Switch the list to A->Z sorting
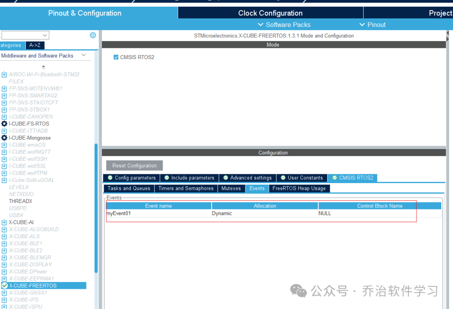The height and width of the screenshot is (309, 453). pos(35,45)
